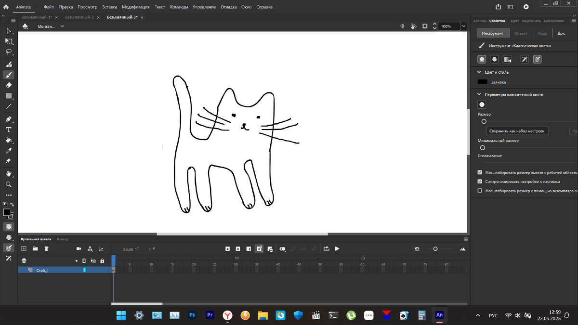Open the black fill color swatch
Viewport: 578px width, 325px height.
(x=482, y=82)
